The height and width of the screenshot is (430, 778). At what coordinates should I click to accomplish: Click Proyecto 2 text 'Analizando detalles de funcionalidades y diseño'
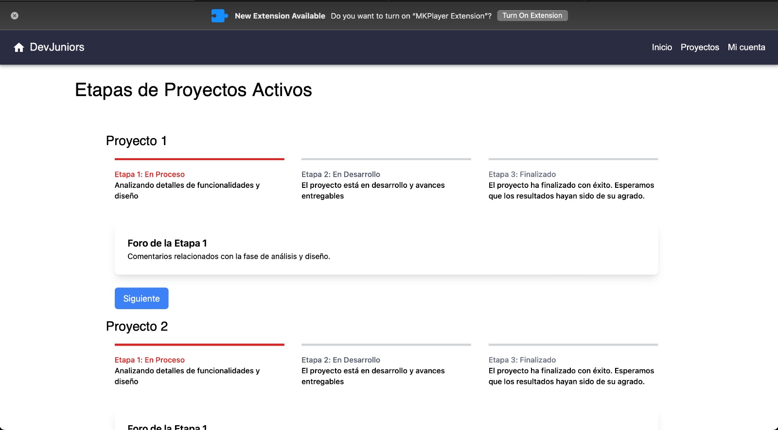(187, 376)
